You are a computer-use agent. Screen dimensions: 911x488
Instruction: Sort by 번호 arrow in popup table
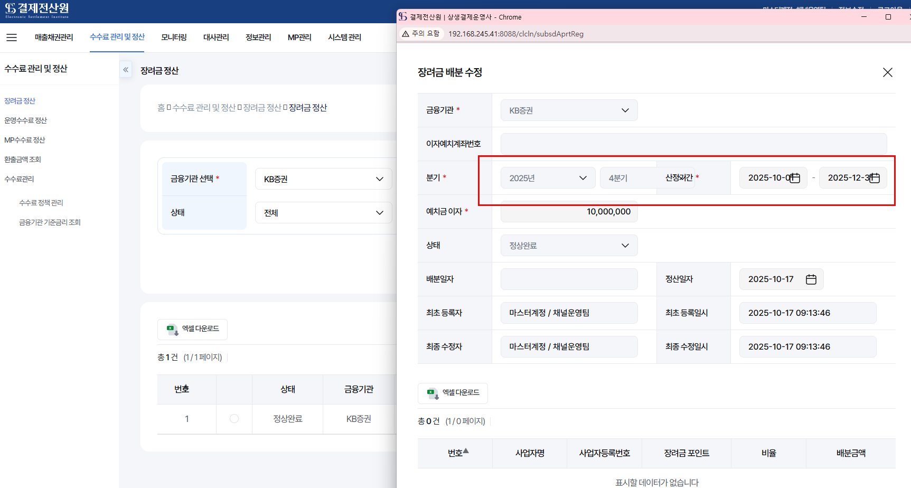point(466,451)
